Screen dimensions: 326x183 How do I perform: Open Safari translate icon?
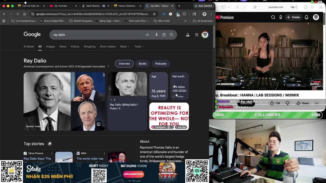pyautogui.click(x=292, y=7)
